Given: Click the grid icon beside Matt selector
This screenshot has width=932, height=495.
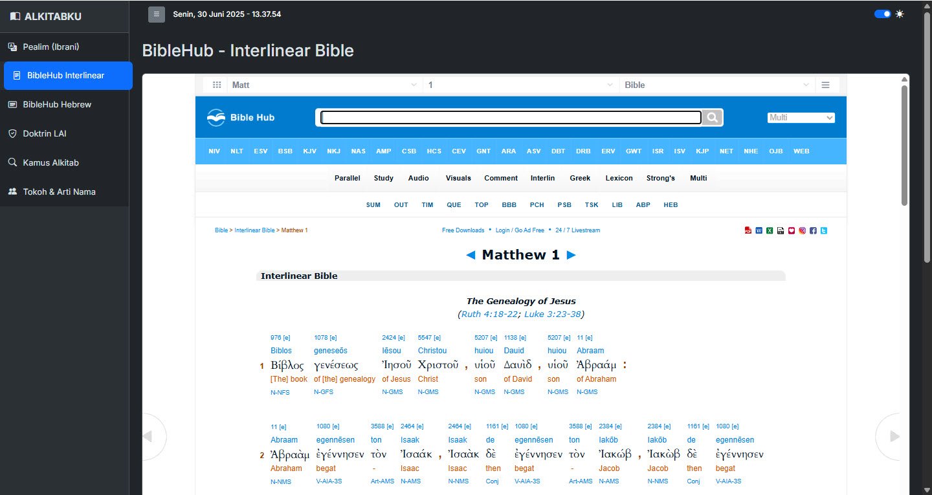Looking at the screenshot, I should (217, 85).
